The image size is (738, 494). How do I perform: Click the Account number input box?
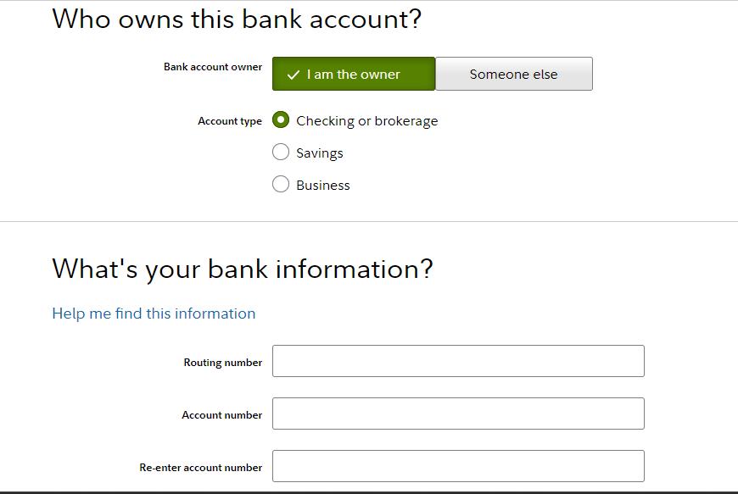pos(458,414)
